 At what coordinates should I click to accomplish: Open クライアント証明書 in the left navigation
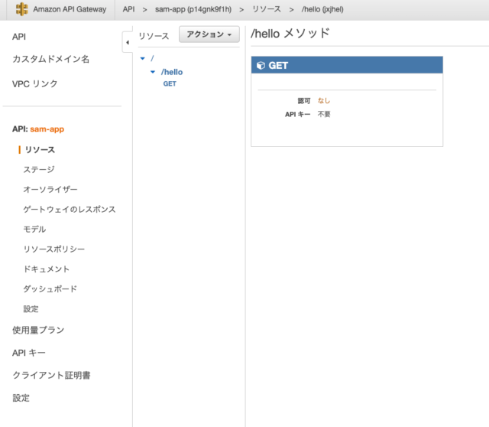(x=51, y=375)
